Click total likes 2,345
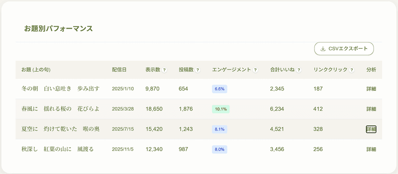 [277, 89]
